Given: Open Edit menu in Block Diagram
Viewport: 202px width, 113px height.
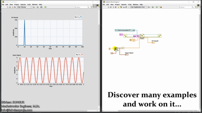Looking at the screenshot, I should [x=108, y=4].
